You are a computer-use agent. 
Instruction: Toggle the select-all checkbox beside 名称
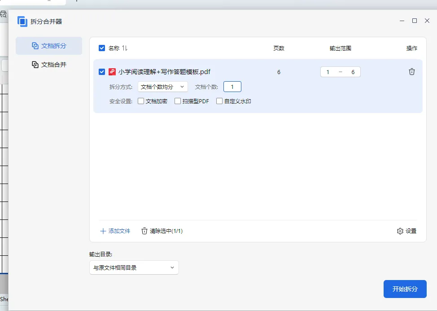[x=102, y=48]
